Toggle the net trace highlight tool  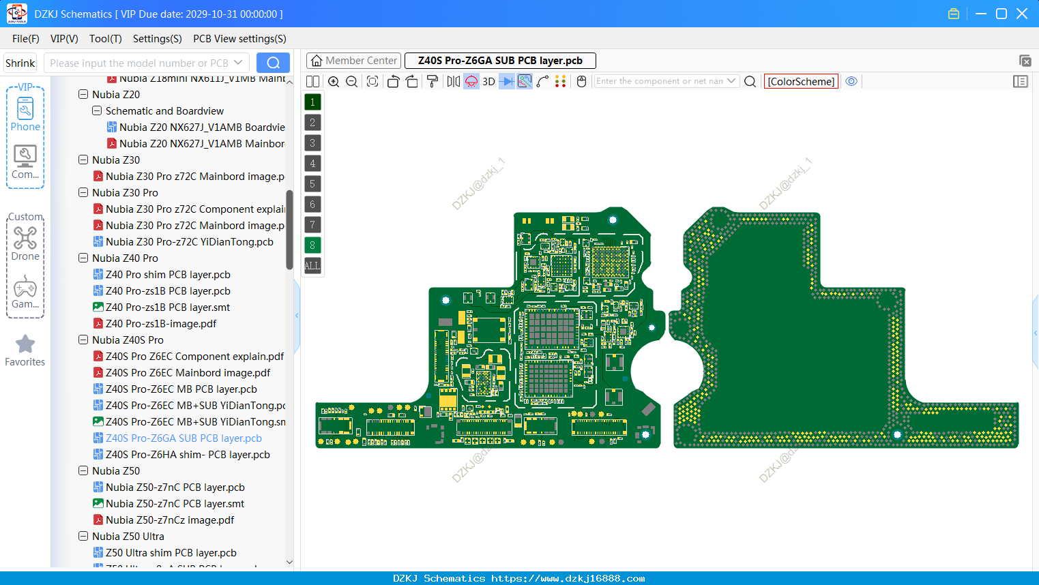coord(525,81)
